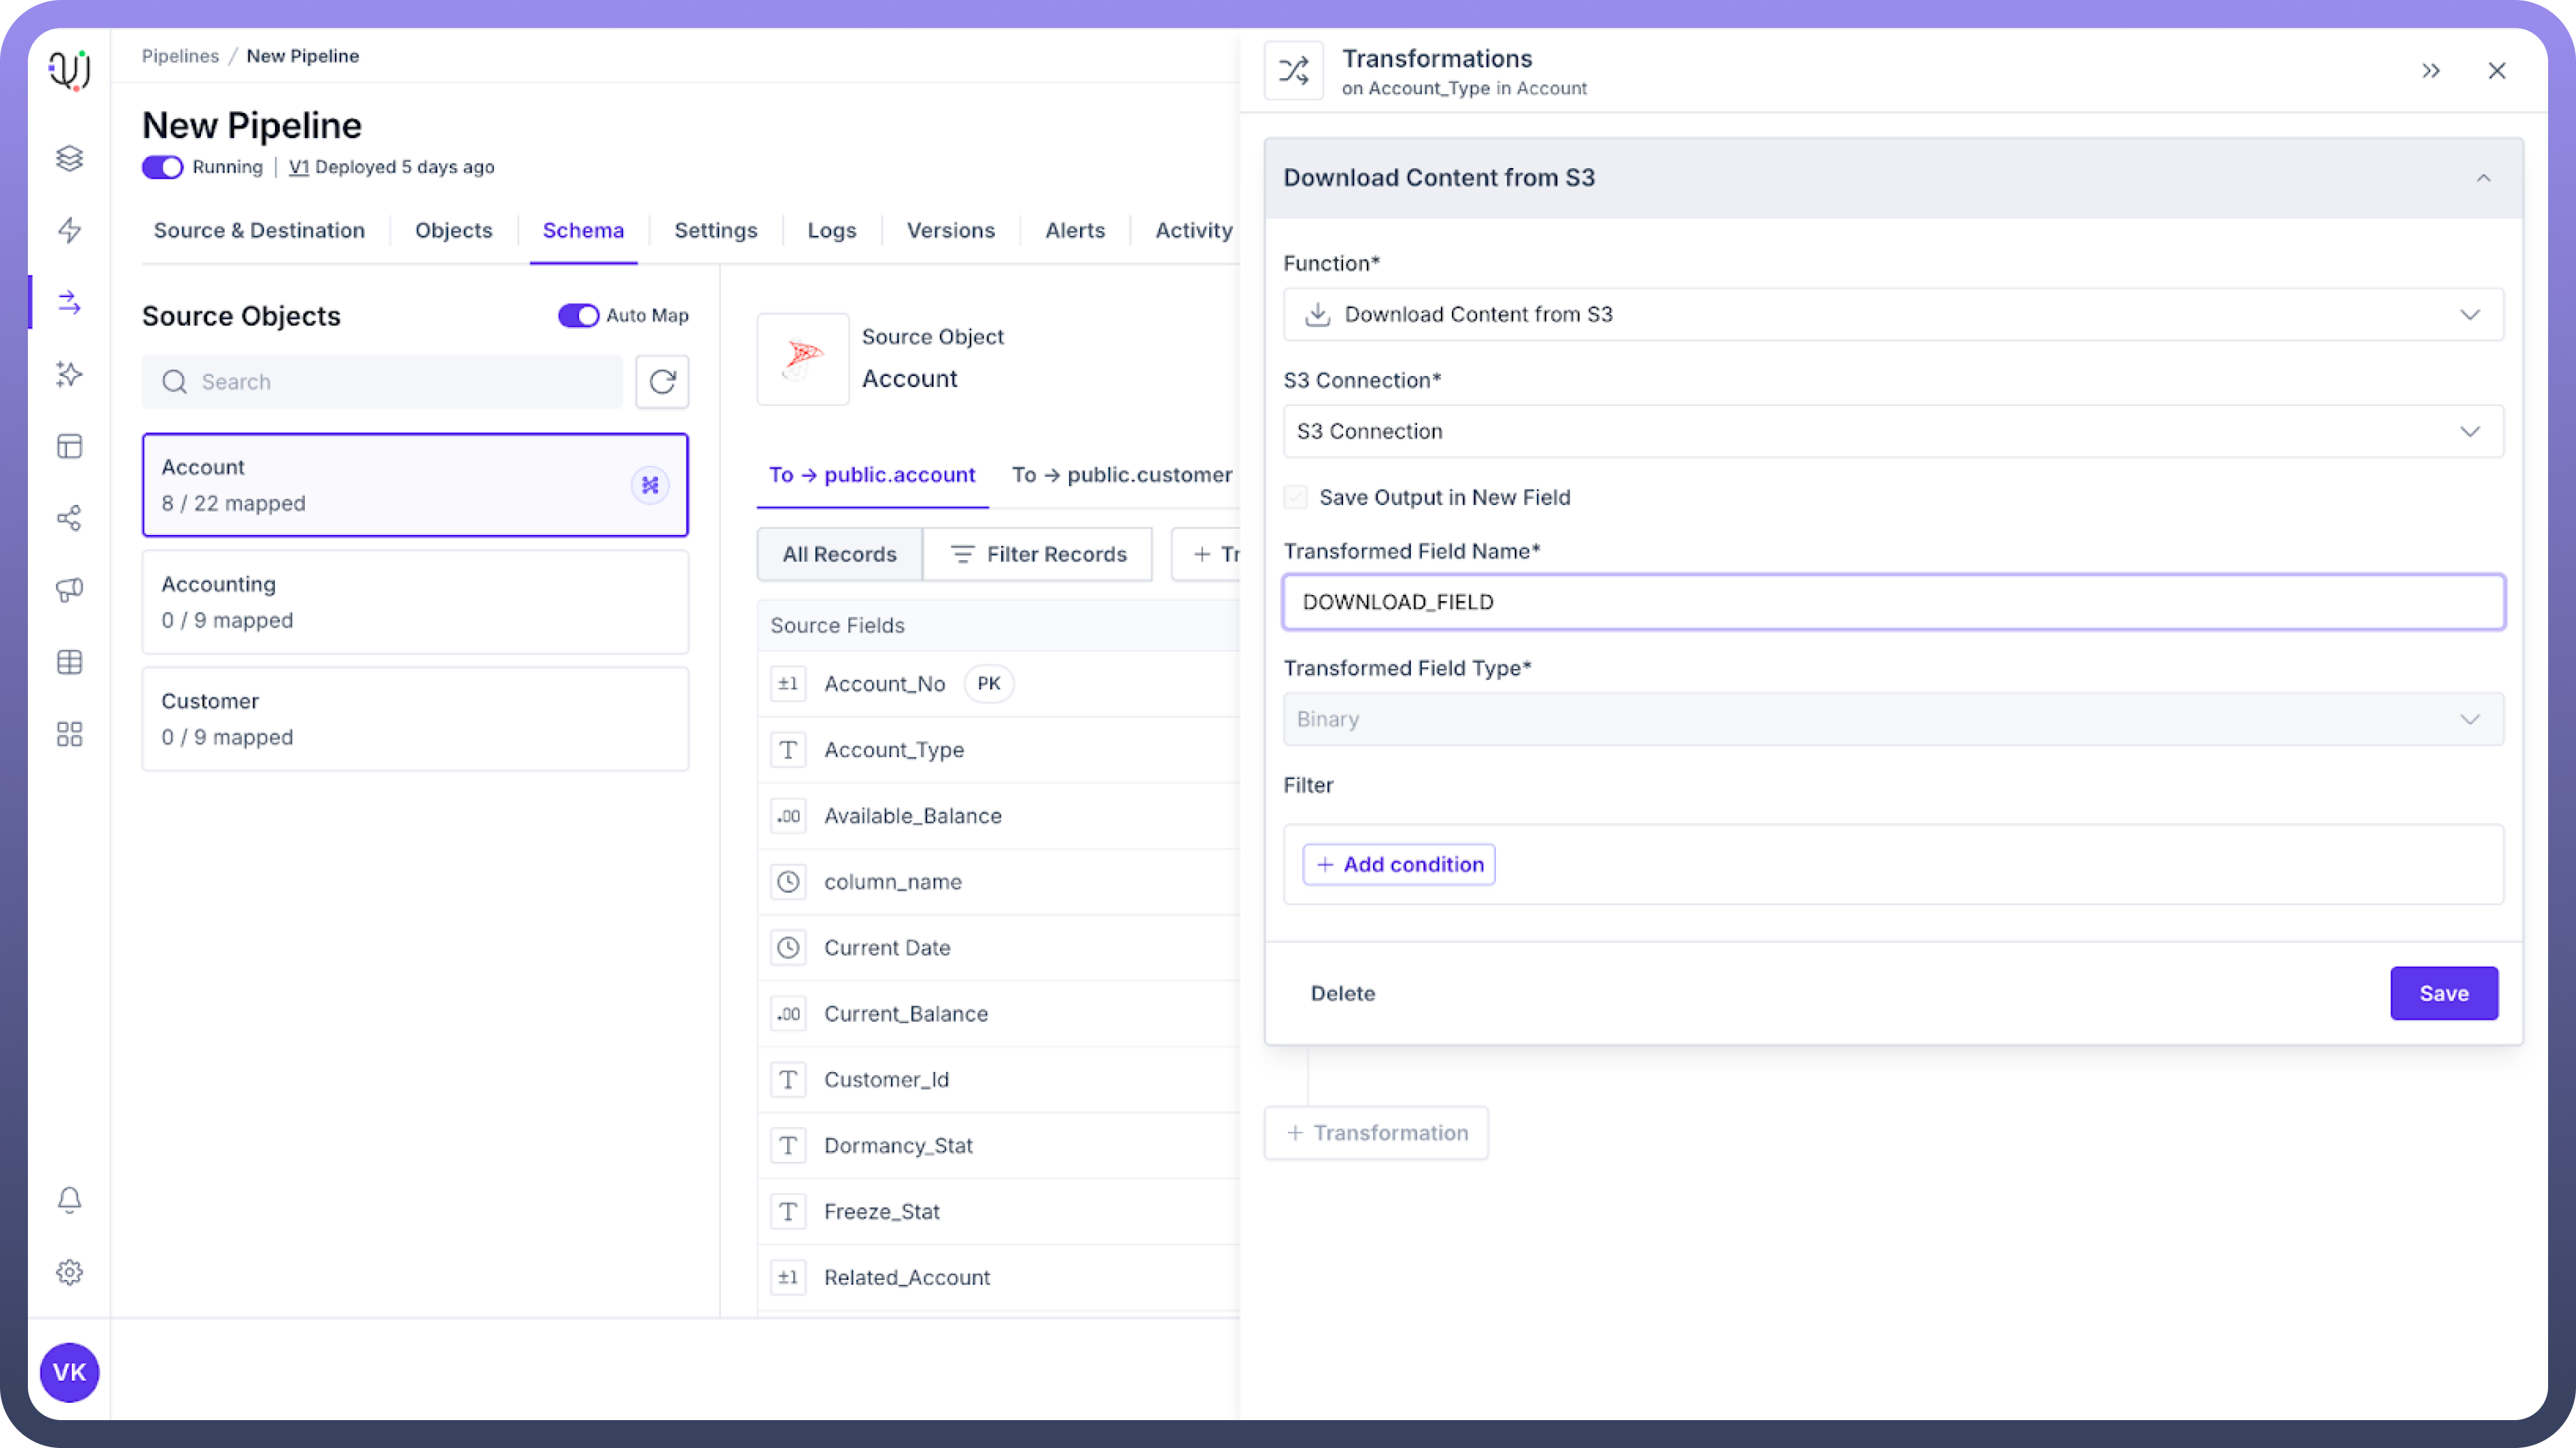Click the Save button

point(2443,993)
